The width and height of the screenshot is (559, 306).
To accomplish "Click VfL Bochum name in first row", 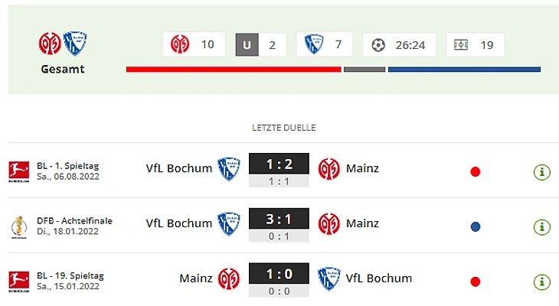I will [178, 168].
